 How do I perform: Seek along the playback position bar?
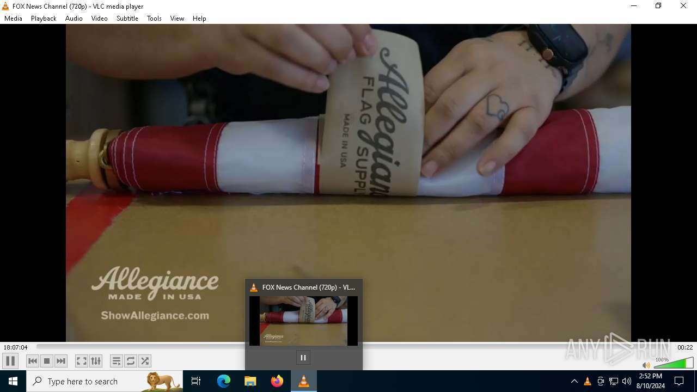pos(355,347)
